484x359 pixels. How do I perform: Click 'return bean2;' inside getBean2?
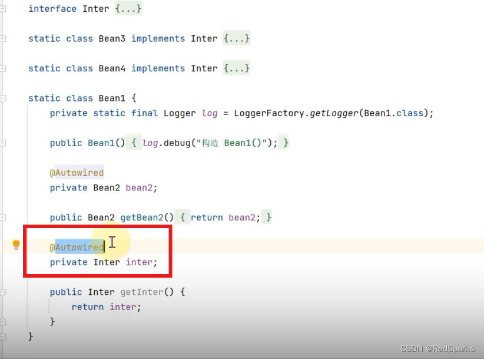point(226,218)
